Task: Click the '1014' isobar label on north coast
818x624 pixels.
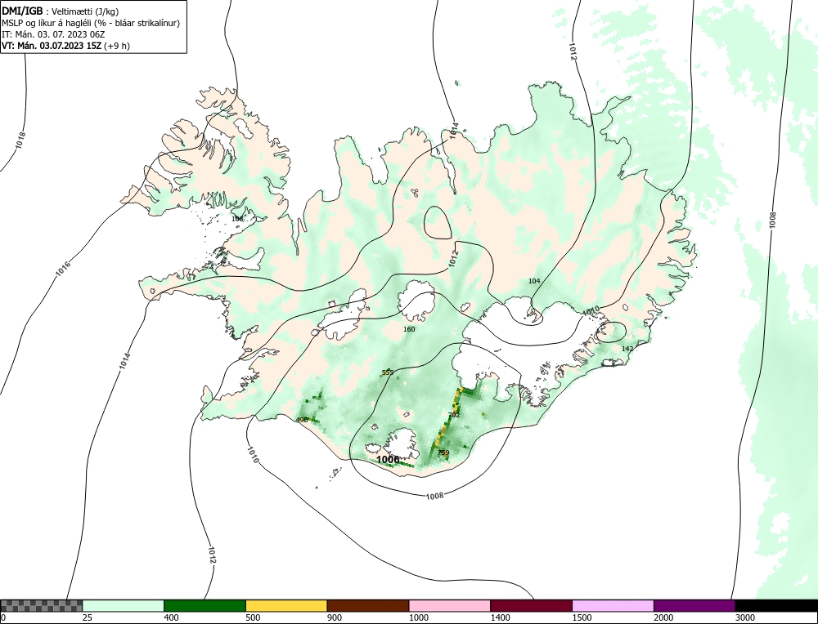Action: point(454,130)
